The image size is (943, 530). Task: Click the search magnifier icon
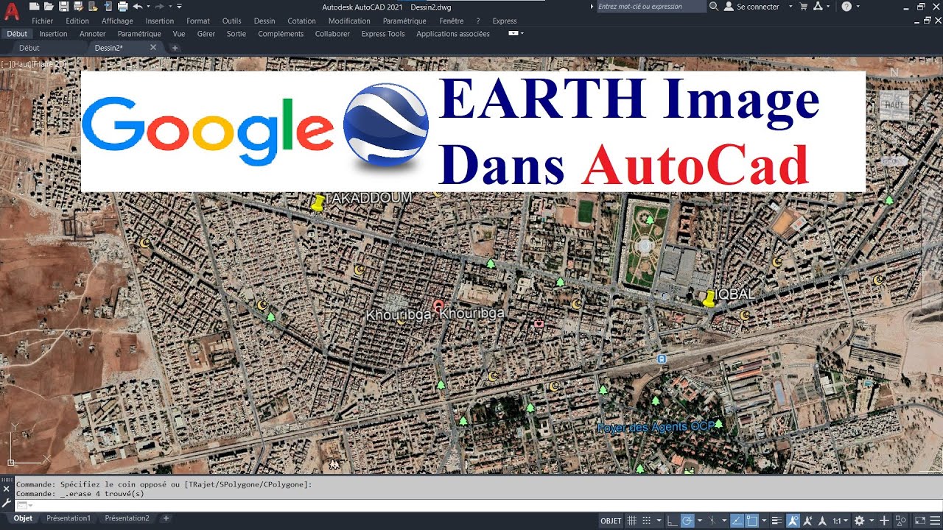point(713,7)
